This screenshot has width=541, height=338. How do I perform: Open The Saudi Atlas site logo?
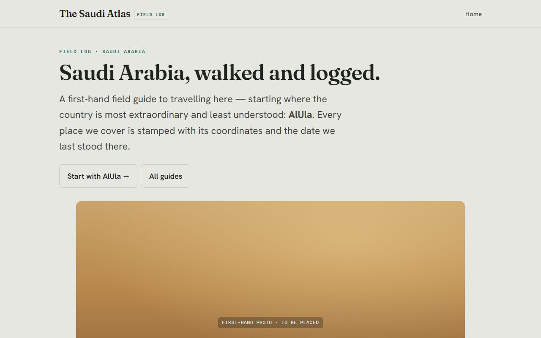(x=95, y=14)
